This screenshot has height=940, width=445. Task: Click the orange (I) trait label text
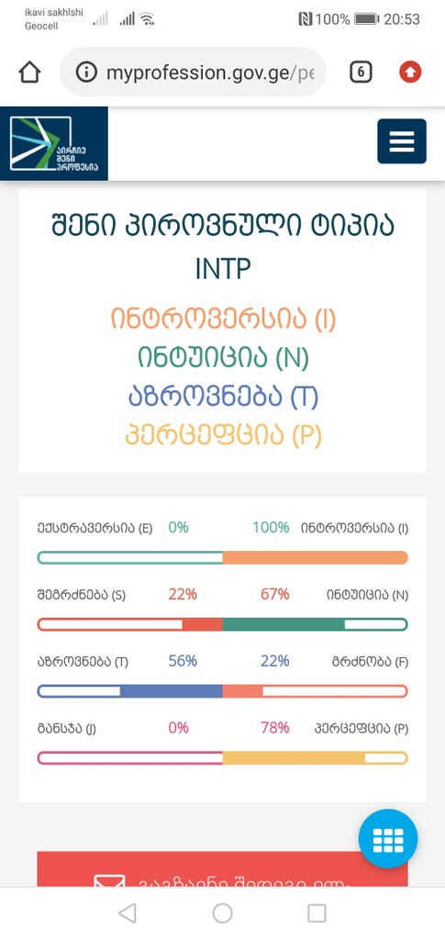(x=223, y=319)
